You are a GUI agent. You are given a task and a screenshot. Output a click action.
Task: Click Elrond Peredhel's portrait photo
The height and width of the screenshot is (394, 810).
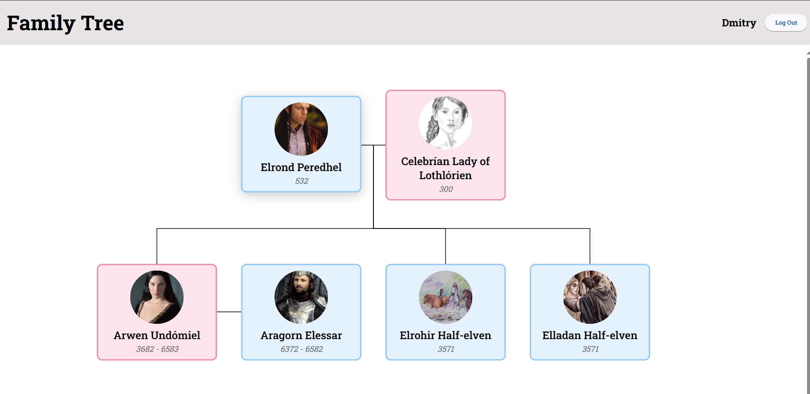[301, 129]
